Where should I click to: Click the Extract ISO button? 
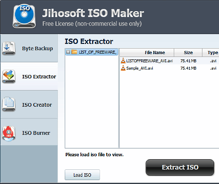(x=180, y=167)
